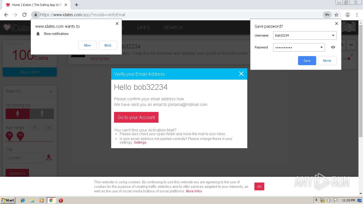
Task: Open a new browser tab
Action: (x=77, y=5)
